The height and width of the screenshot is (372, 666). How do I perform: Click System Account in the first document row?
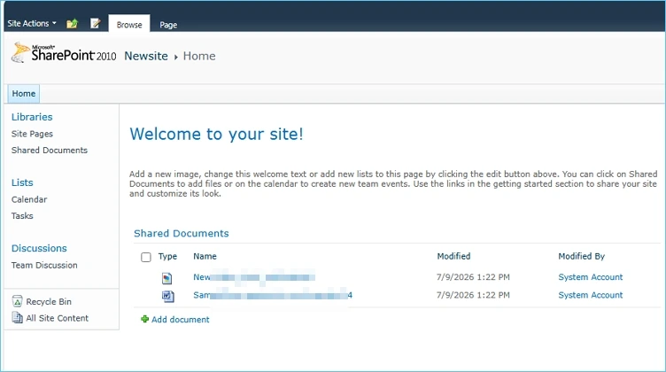point(591,277)
